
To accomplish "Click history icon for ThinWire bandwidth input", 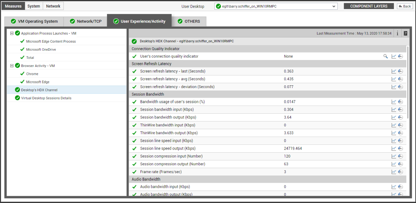I will [400, 125].
